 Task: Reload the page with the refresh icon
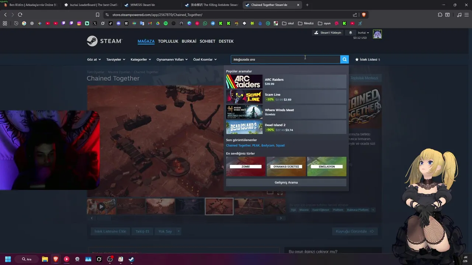pyautogui.click(x=20, y=15)
